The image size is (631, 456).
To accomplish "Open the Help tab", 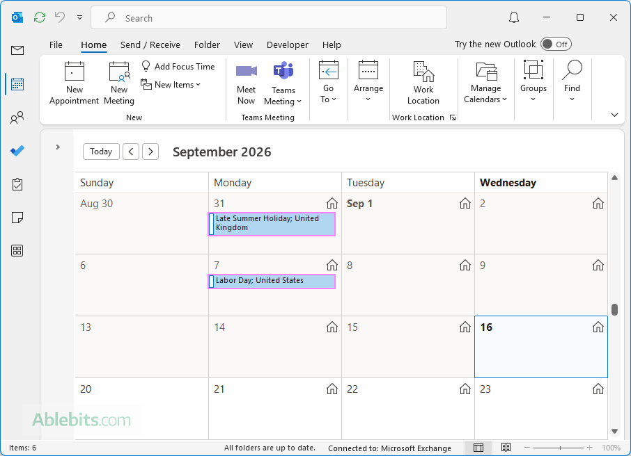I will 332,44.
